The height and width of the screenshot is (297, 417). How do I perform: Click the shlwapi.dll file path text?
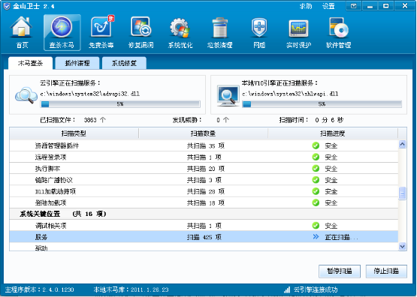pos(290,94)
